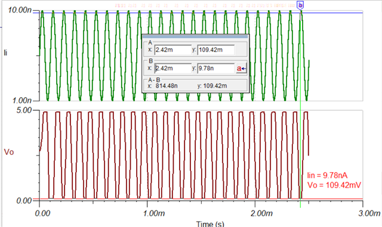Click the 'Iin = 9.78nA' annotation text

coord(327,175)
